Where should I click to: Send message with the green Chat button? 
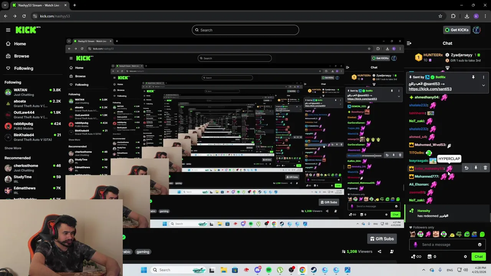tap(478, 257)
